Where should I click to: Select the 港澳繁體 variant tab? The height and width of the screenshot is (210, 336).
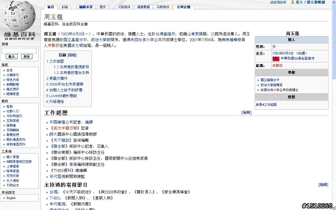143,7
